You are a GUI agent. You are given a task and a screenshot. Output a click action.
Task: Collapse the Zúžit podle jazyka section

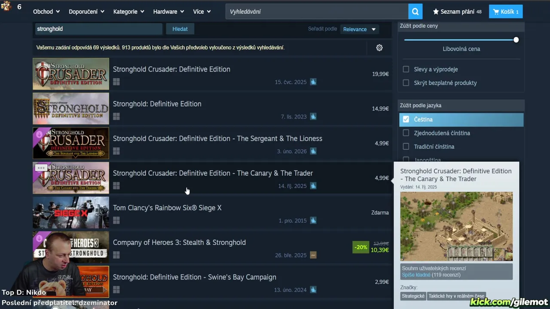point(461,105)
